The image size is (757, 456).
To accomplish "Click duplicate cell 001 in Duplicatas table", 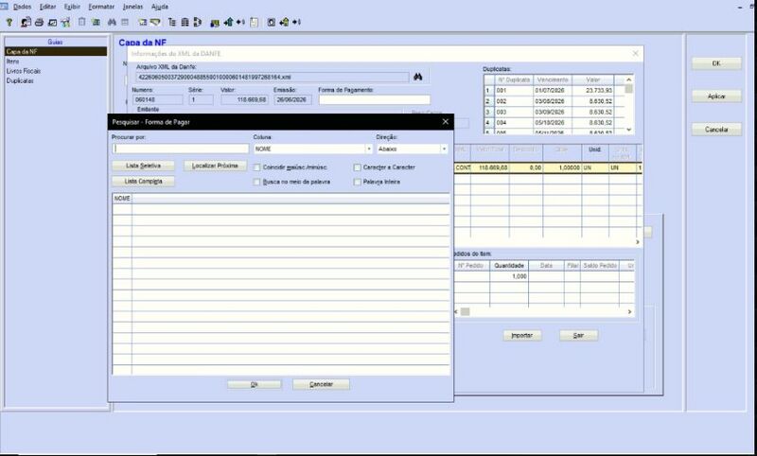I will [x=513, y=91].
